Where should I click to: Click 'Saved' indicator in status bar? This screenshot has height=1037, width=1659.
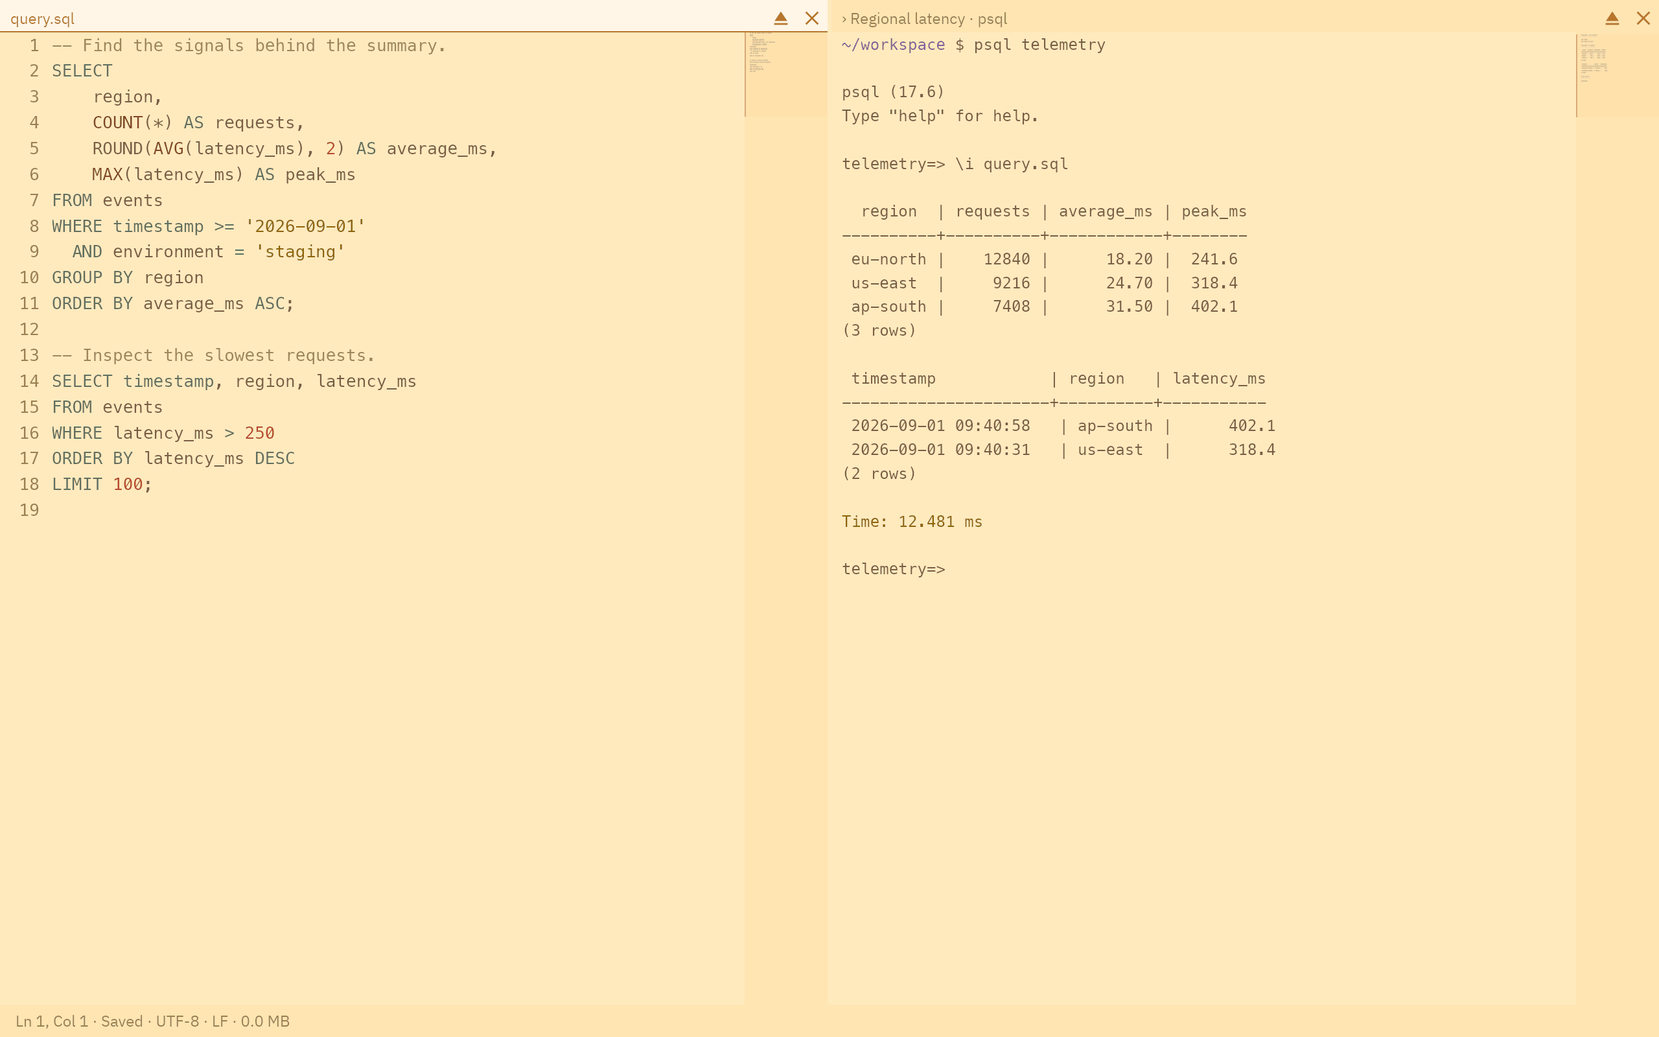pos(122,1021)
